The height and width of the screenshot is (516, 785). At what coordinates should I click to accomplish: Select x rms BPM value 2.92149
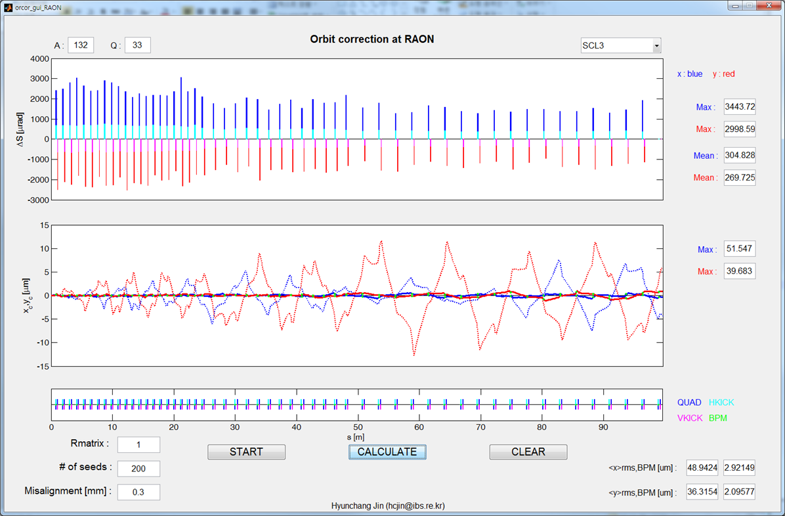pyautogui.click(x=739, y=468)
